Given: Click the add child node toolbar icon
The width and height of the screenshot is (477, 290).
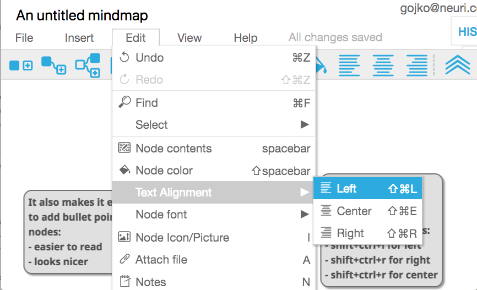Looking at the screenshot, I should 53,65.
